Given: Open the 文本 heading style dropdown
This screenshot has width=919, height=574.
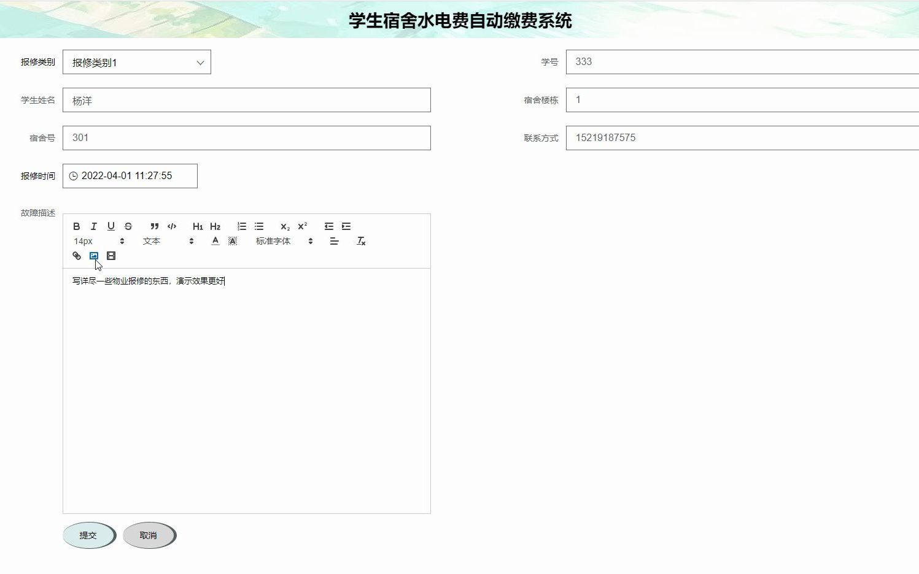Looking at the screenshot, I should click(168, 241).
